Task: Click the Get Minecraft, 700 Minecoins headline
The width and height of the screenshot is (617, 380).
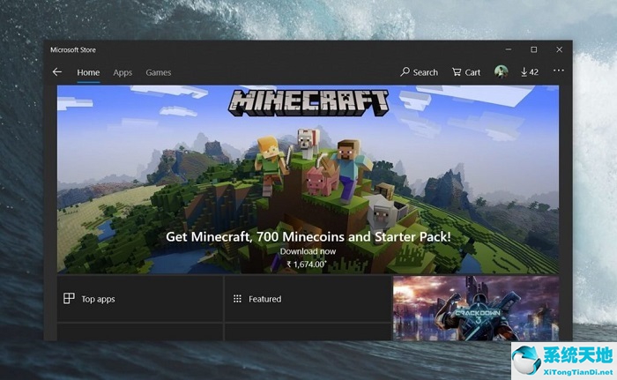Action: [308, 236]
